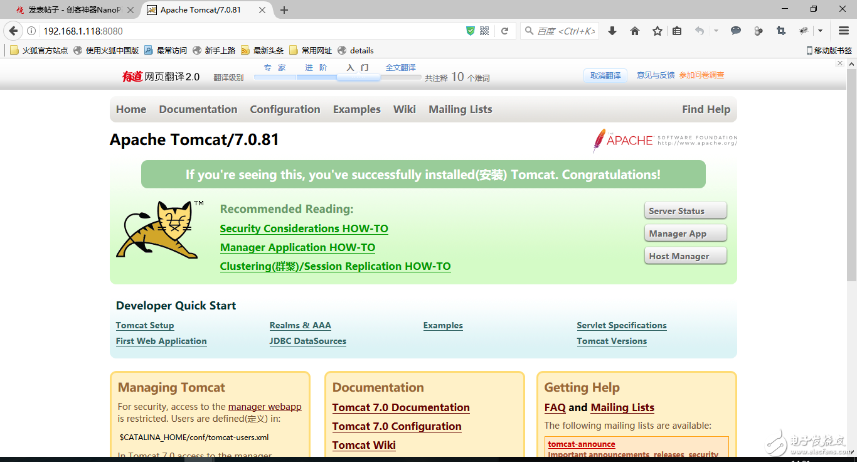Image resolution: width=857 pixels, height=462 pixels.
Task: Open a new tab with the plus icon
Action: [284, 10]
